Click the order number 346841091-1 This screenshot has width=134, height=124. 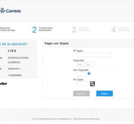[x=14, y=69]
